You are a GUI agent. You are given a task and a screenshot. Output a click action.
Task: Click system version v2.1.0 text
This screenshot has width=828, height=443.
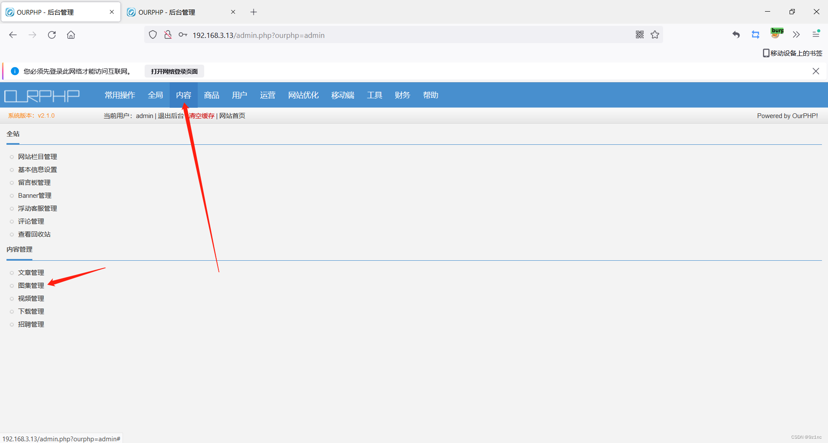click(x=32, y=116)
